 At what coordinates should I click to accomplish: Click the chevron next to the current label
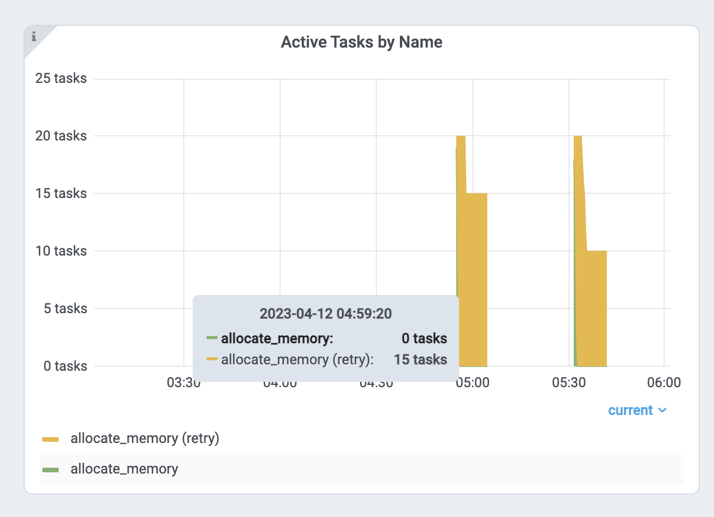[x=664, y=411]
